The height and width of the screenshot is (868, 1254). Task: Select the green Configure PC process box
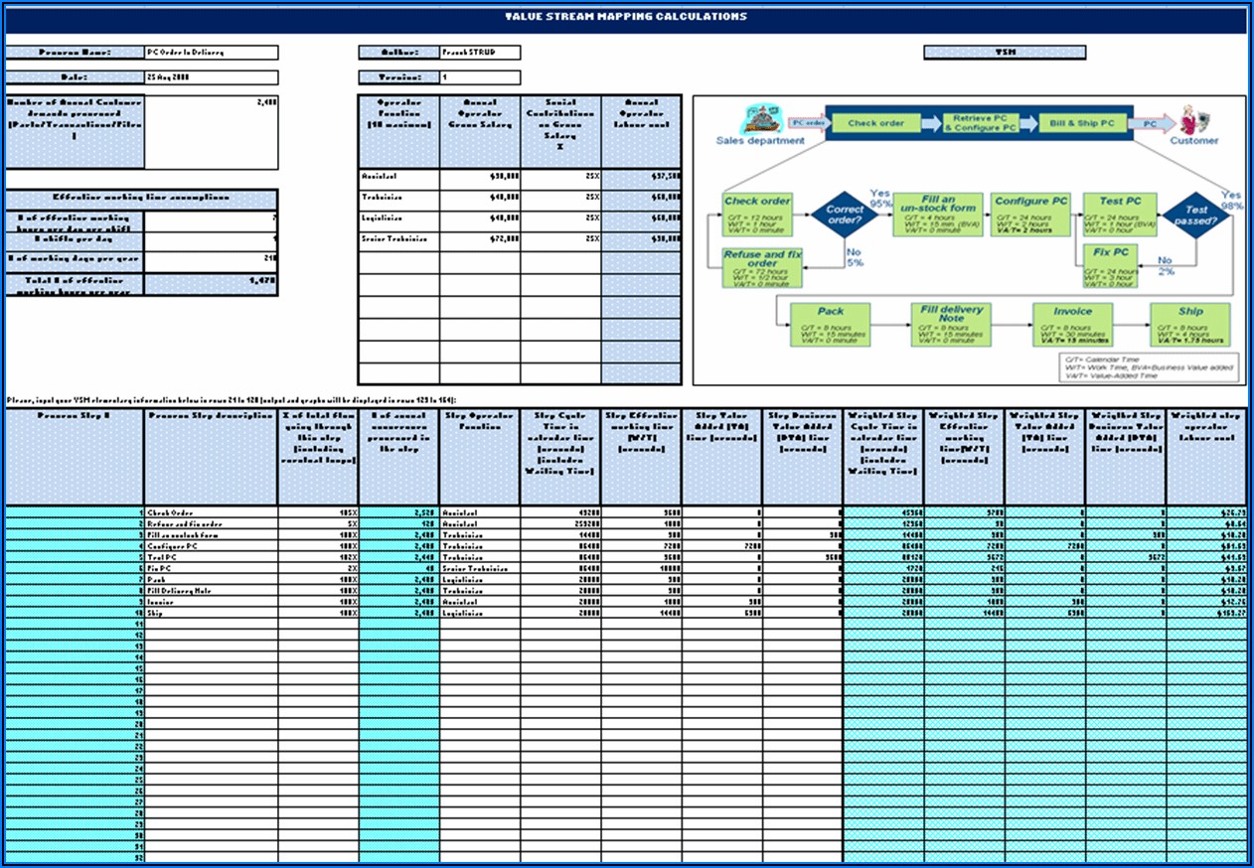[1030, 214]
